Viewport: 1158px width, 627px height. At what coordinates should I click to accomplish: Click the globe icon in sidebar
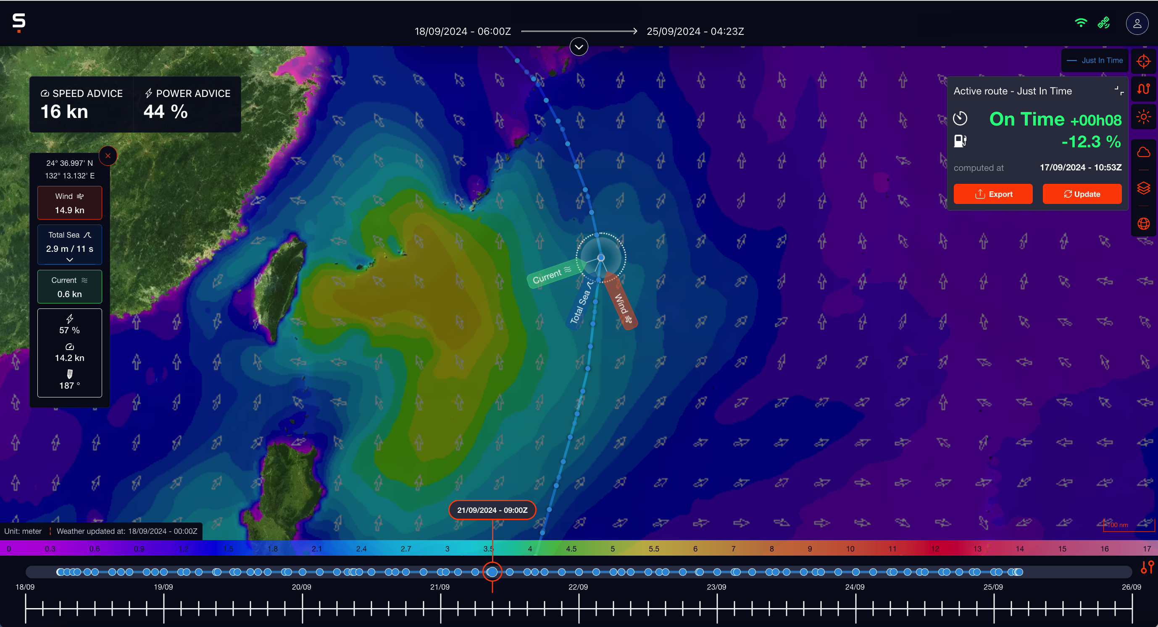[x=1143, y=223]
